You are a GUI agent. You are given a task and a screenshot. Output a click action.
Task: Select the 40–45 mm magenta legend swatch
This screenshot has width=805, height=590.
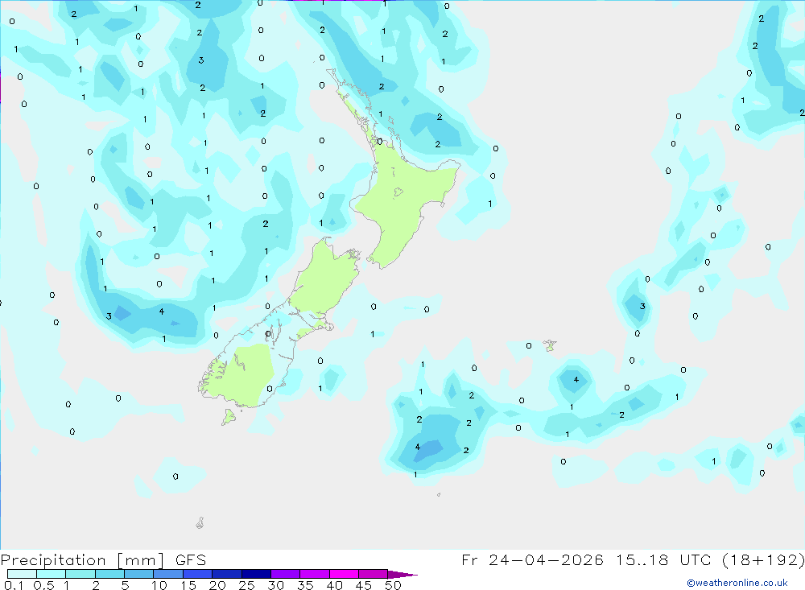[344, 574]
